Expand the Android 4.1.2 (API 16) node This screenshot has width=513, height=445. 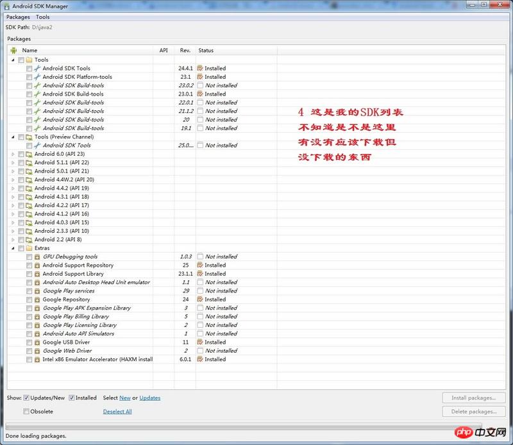click(x=13, y=214)
